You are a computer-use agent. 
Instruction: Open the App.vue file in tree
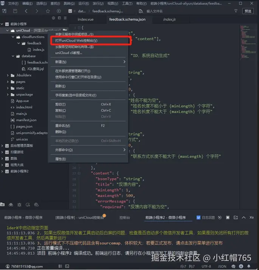click(22, 101)
